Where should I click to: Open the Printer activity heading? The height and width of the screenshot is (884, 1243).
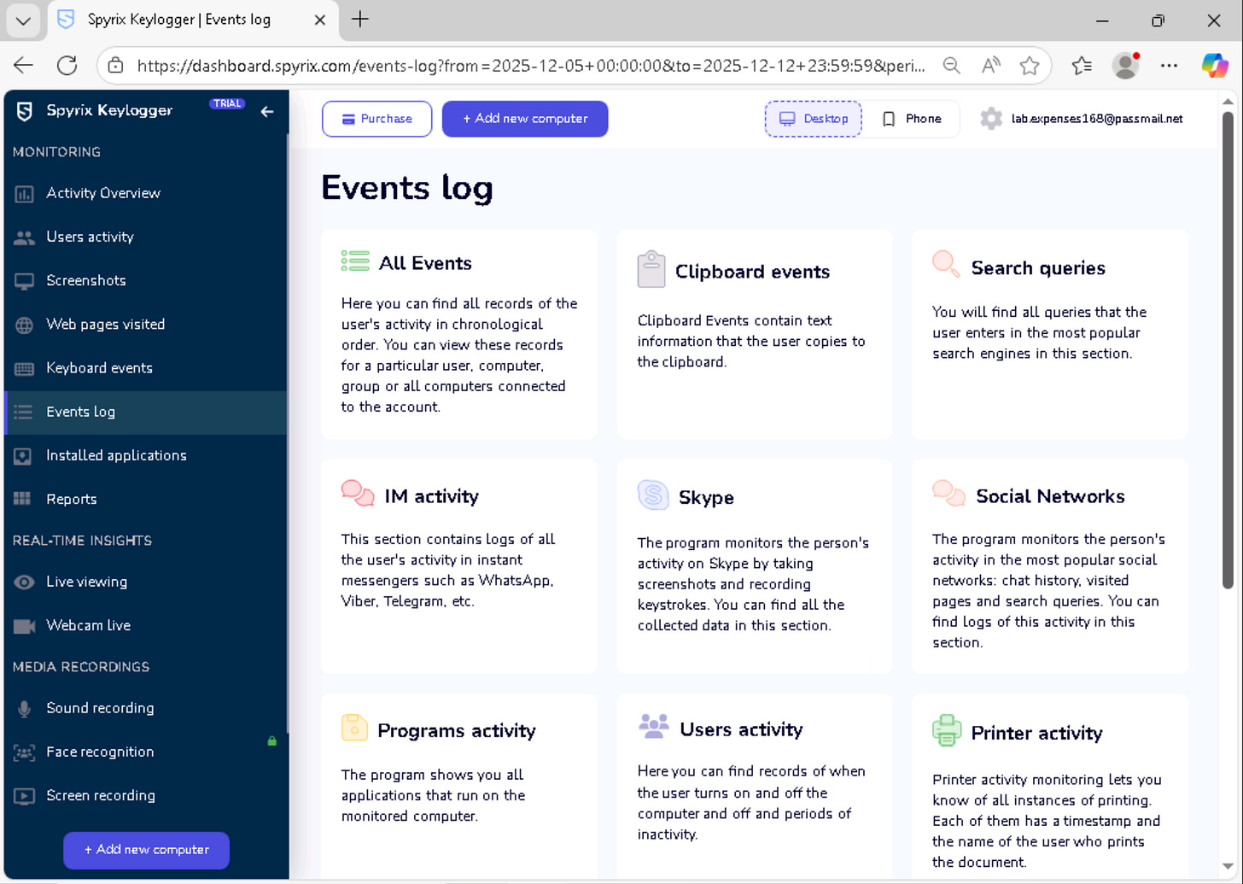point(1036,734)
